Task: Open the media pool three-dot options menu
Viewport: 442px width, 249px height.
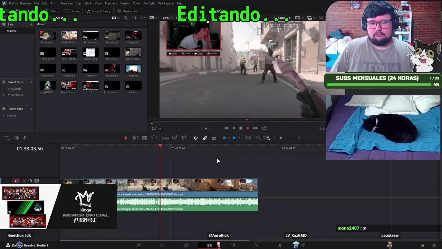Action: point(143,18)
